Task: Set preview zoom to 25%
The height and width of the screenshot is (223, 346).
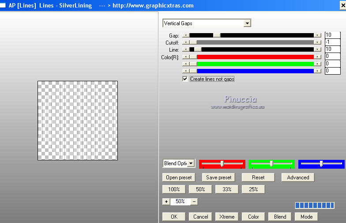Action: 253,189
